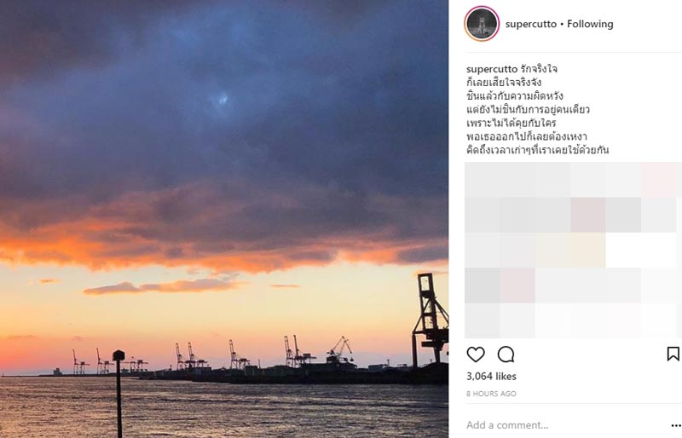This screenshot has height=438, width=682.
Task: Click the dark storm clouds in the photo
Action: (213, 111)
